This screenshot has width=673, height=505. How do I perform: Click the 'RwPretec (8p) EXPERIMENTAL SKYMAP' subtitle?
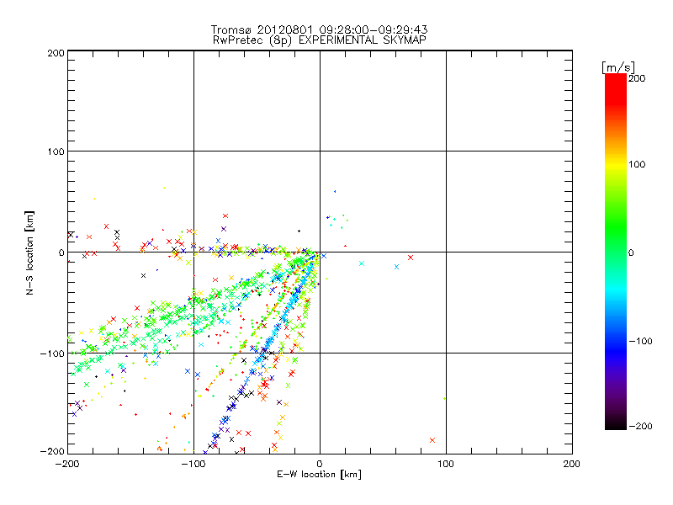click(x=320, y=40)
